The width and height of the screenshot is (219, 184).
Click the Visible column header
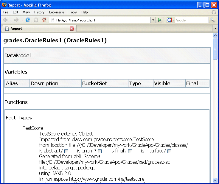click(x=169, y=83)
